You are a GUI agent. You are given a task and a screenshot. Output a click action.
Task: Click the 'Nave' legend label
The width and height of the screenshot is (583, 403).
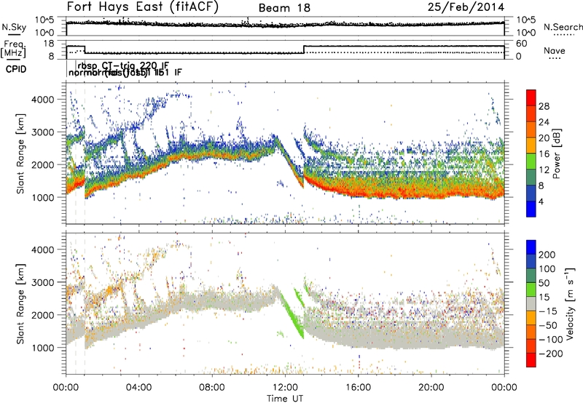[555, 51]
